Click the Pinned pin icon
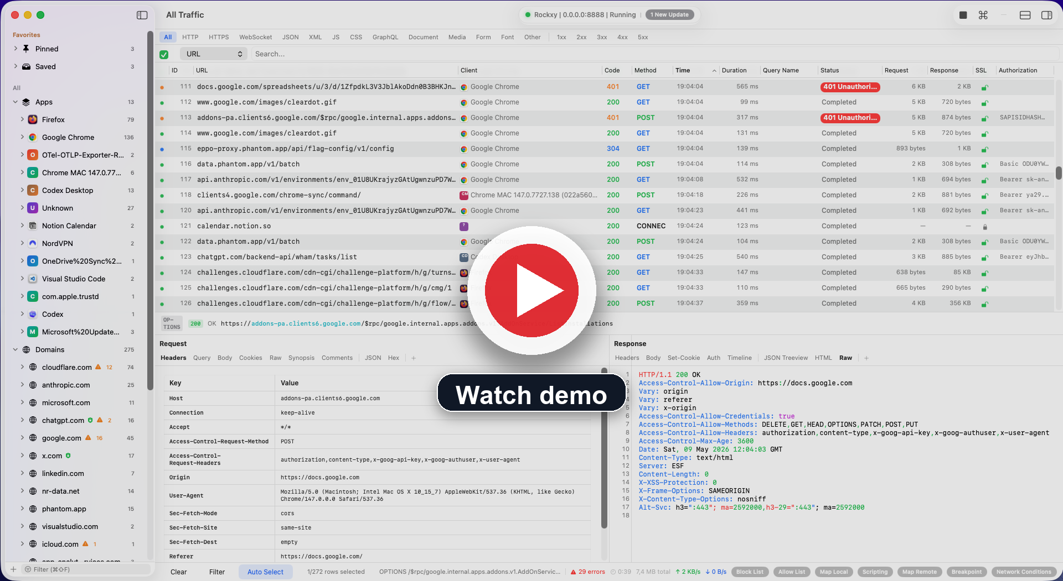 26,49
